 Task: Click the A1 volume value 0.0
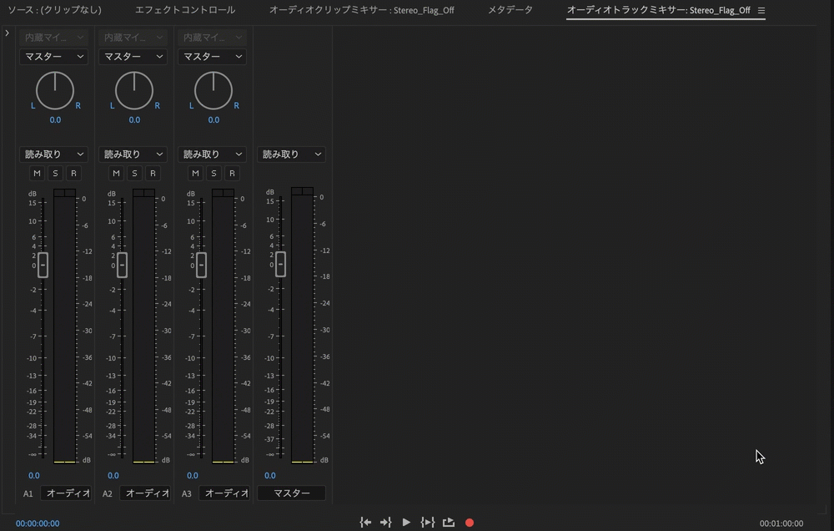(34, 476)
